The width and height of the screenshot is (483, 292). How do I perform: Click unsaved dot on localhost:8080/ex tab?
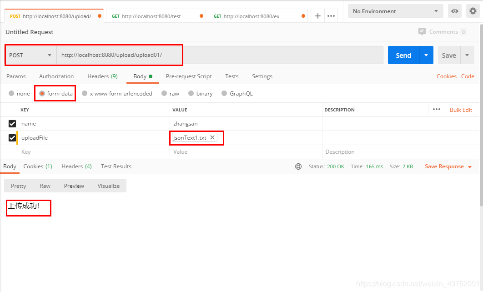click(x=303, y=16)
